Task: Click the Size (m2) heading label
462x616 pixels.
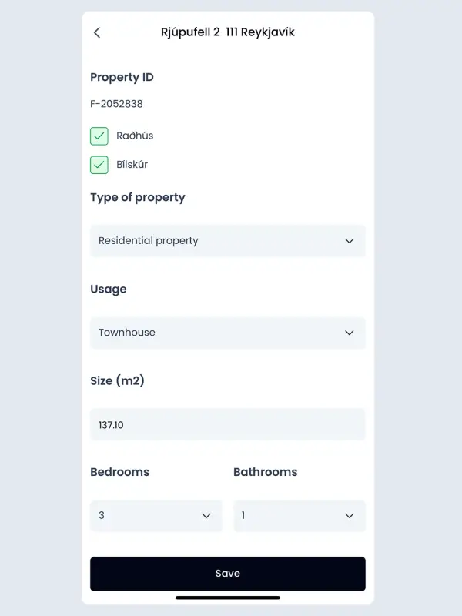Action: pyautogui.click(x=117, y=380)
